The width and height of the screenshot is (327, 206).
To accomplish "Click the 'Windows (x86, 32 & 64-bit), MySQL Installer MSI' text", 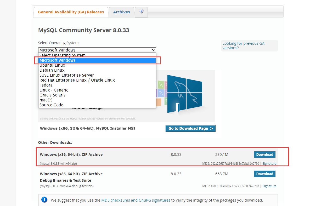I will [x=88, y=128].
